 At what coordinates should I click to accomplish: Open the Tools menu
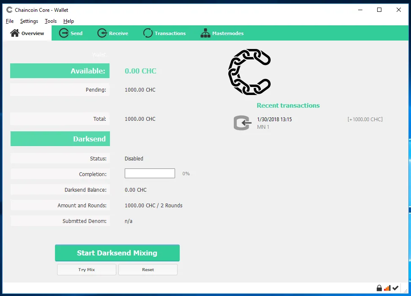(51, 21)
